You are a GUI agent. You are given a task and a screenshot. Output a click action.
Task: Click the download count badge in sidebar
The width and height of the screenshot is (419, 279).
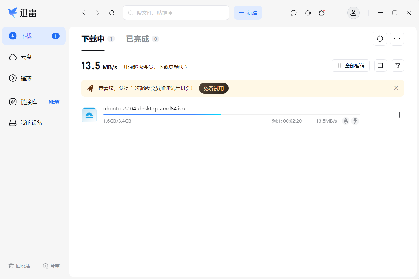pos(55,36)
